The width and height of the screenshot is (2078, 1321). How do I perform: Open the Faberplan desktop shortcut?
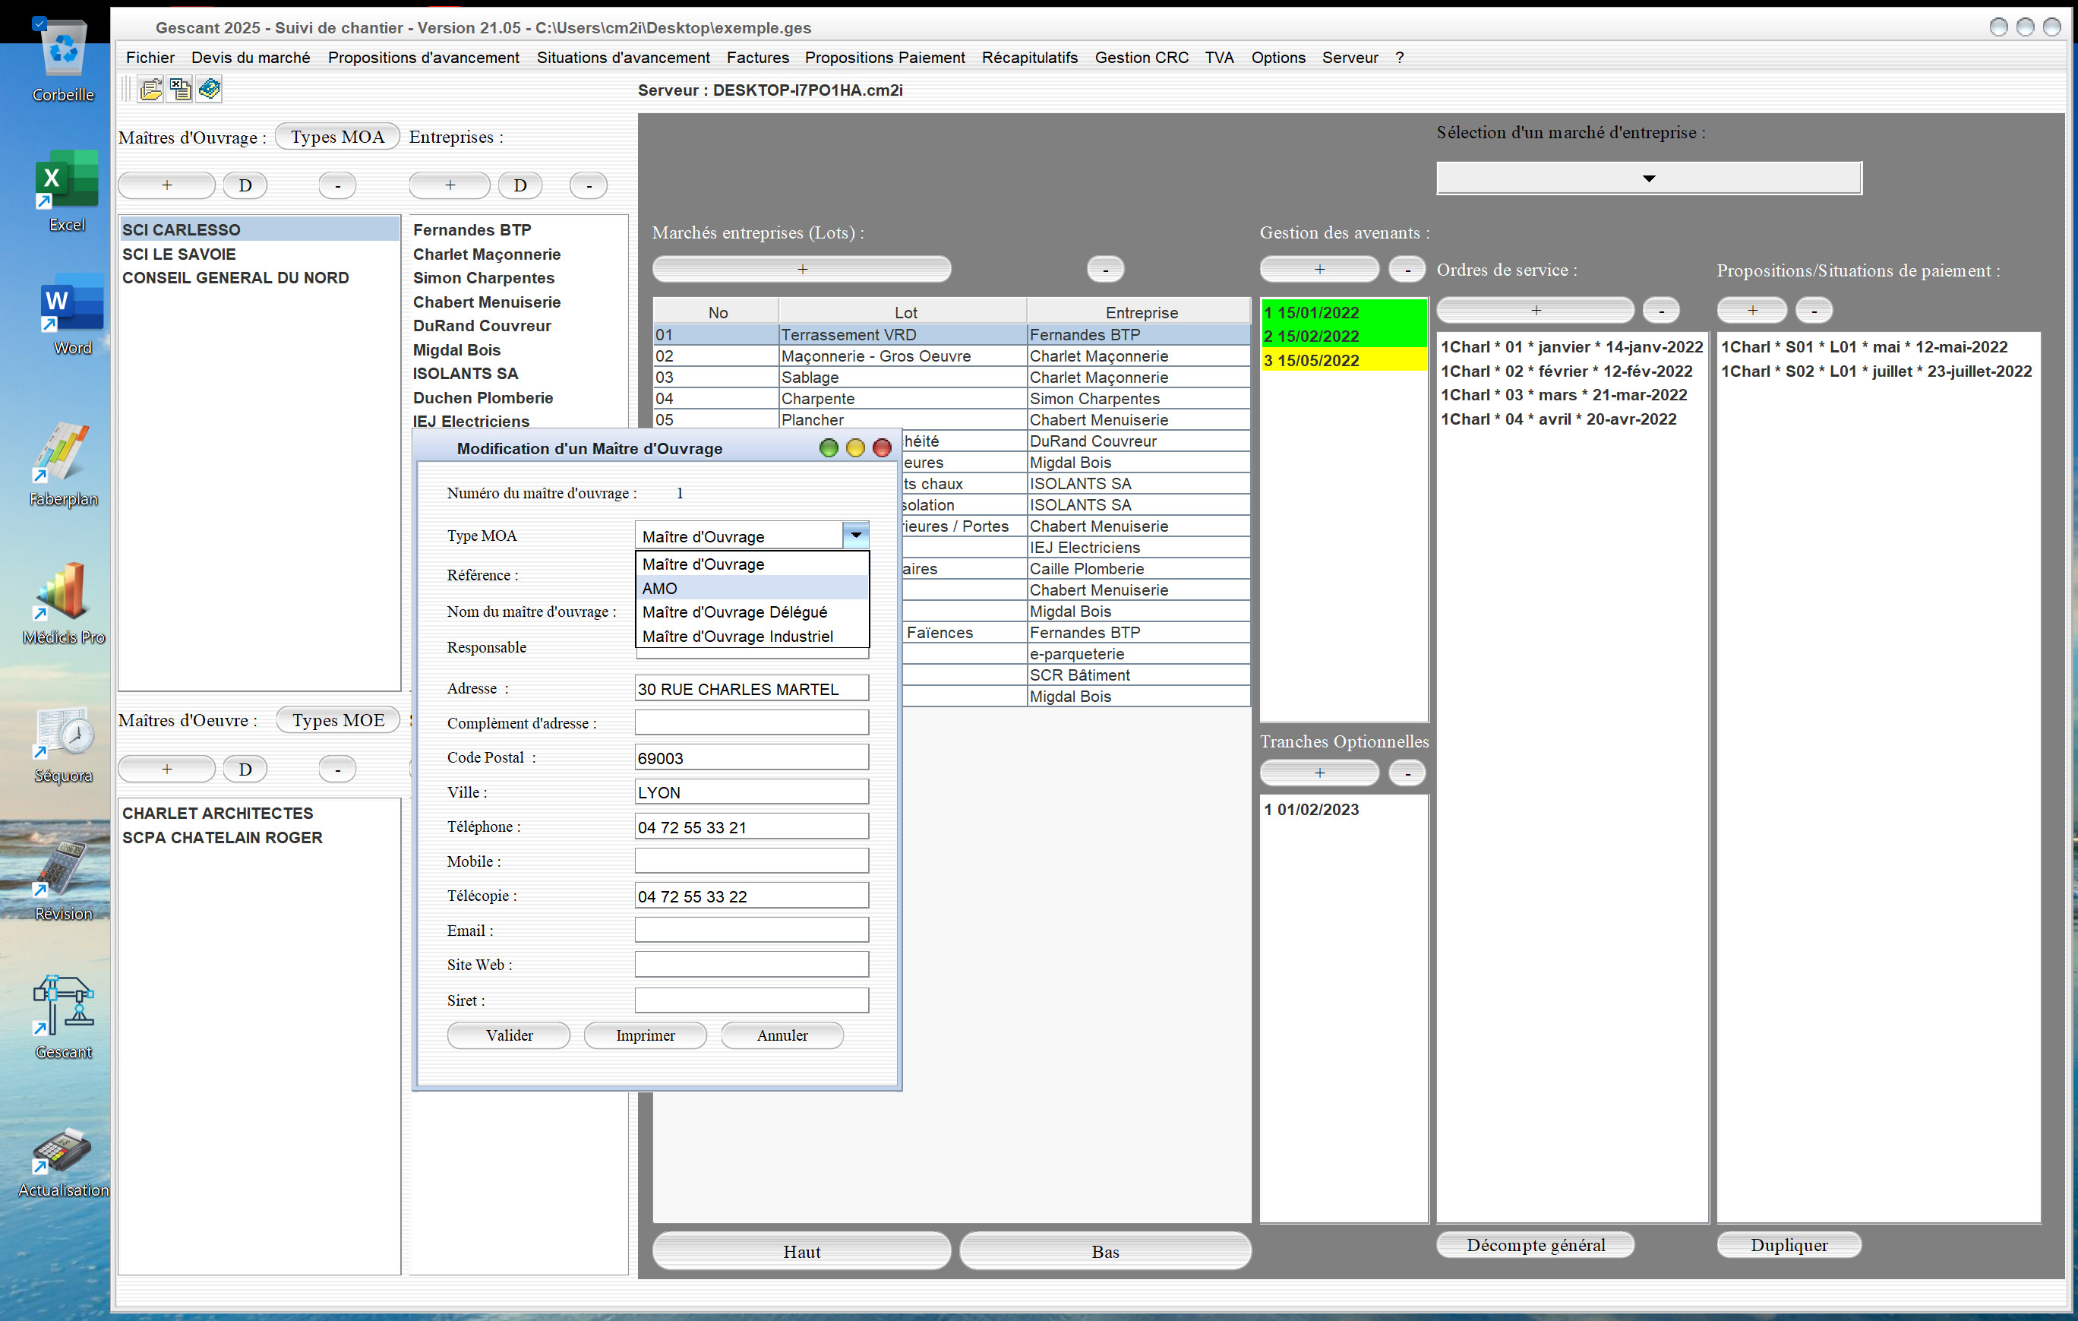pos(63,464)
